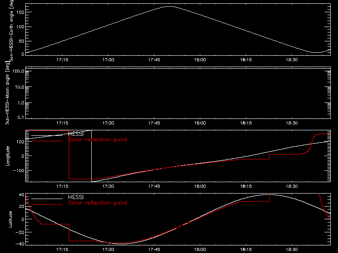Select the '150' tick label in Earth angle plot
This screenshot has height=253, width=338.
tap(20, 13)
